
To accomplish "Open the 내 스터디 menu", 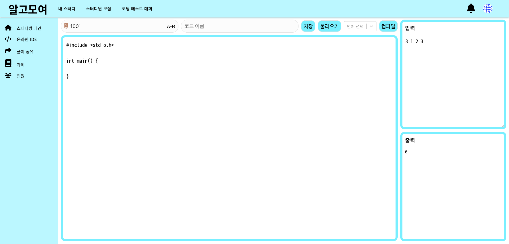I will point(67,9).
